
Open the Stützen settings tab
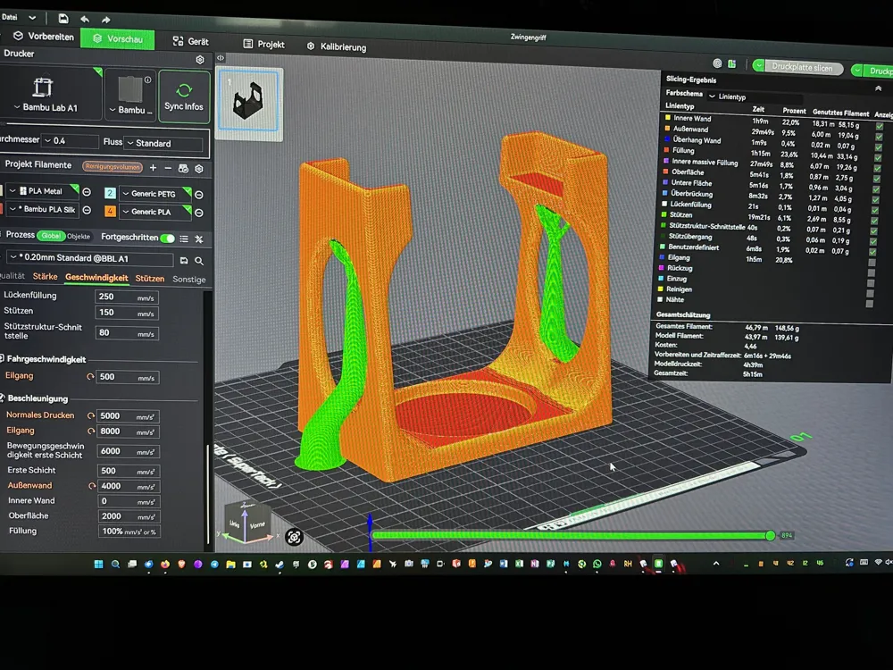point(150,279)
